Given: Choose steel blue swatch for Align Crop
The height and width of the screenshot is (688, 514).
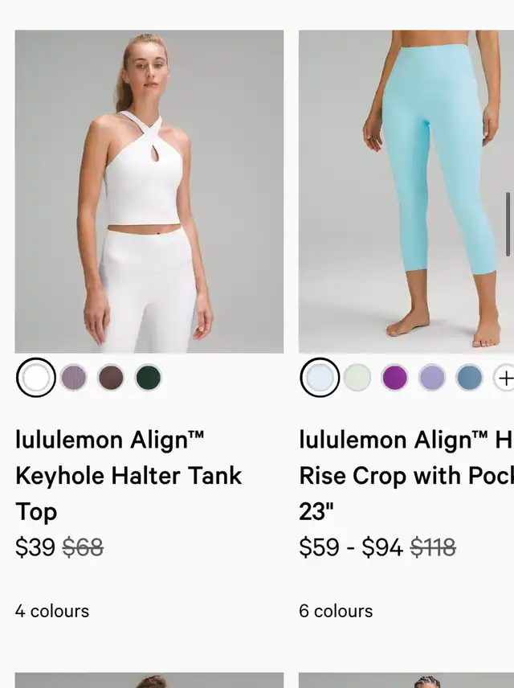Looking at the screenshot, I should (470, 378).
